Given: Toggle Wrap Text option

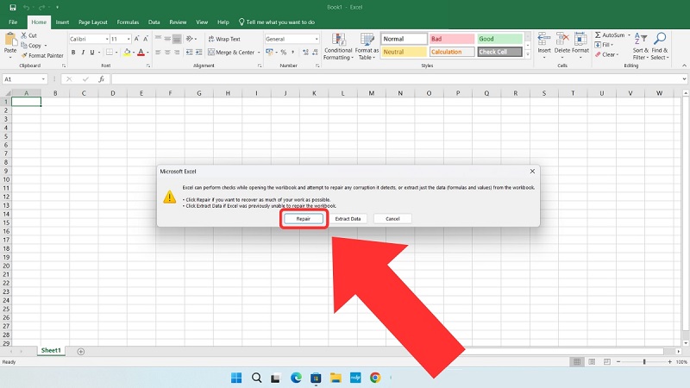Looking at the screenshot, I should pyautogui.click(x=223, y=39).
